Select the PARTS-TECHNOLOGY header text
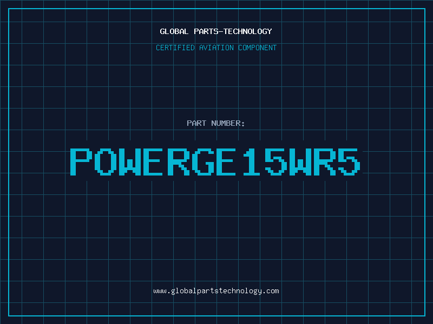 click(x=233, y=31)
